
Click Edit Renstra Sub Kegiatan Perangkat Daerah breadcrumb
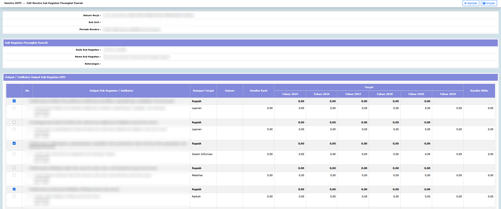tap(55, 3)
